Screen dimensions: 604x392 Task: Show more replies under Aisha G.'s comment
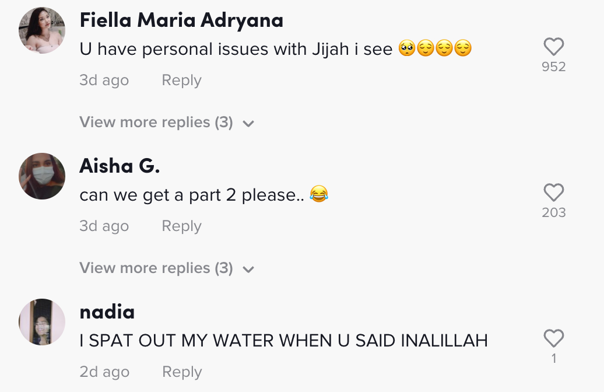coord(156,268)
